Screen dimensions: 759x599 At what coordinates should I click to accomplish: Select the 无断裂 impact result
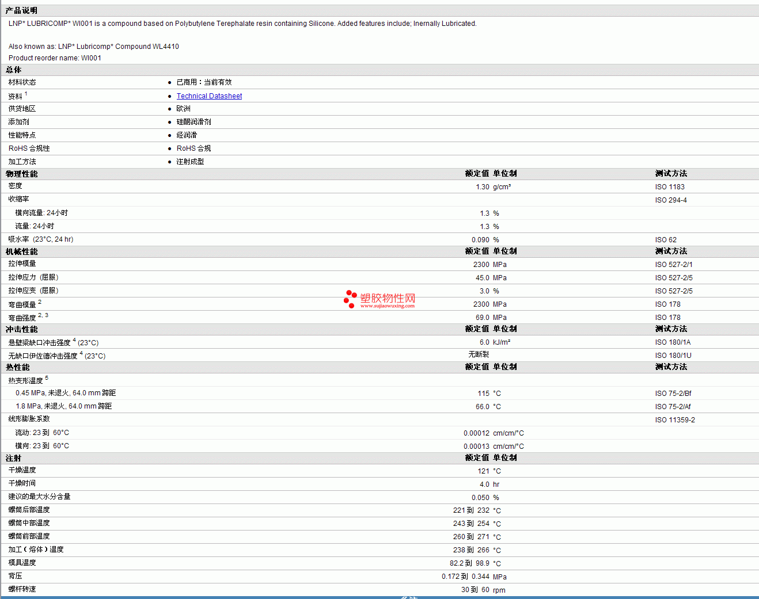click(x=479, y=354)
